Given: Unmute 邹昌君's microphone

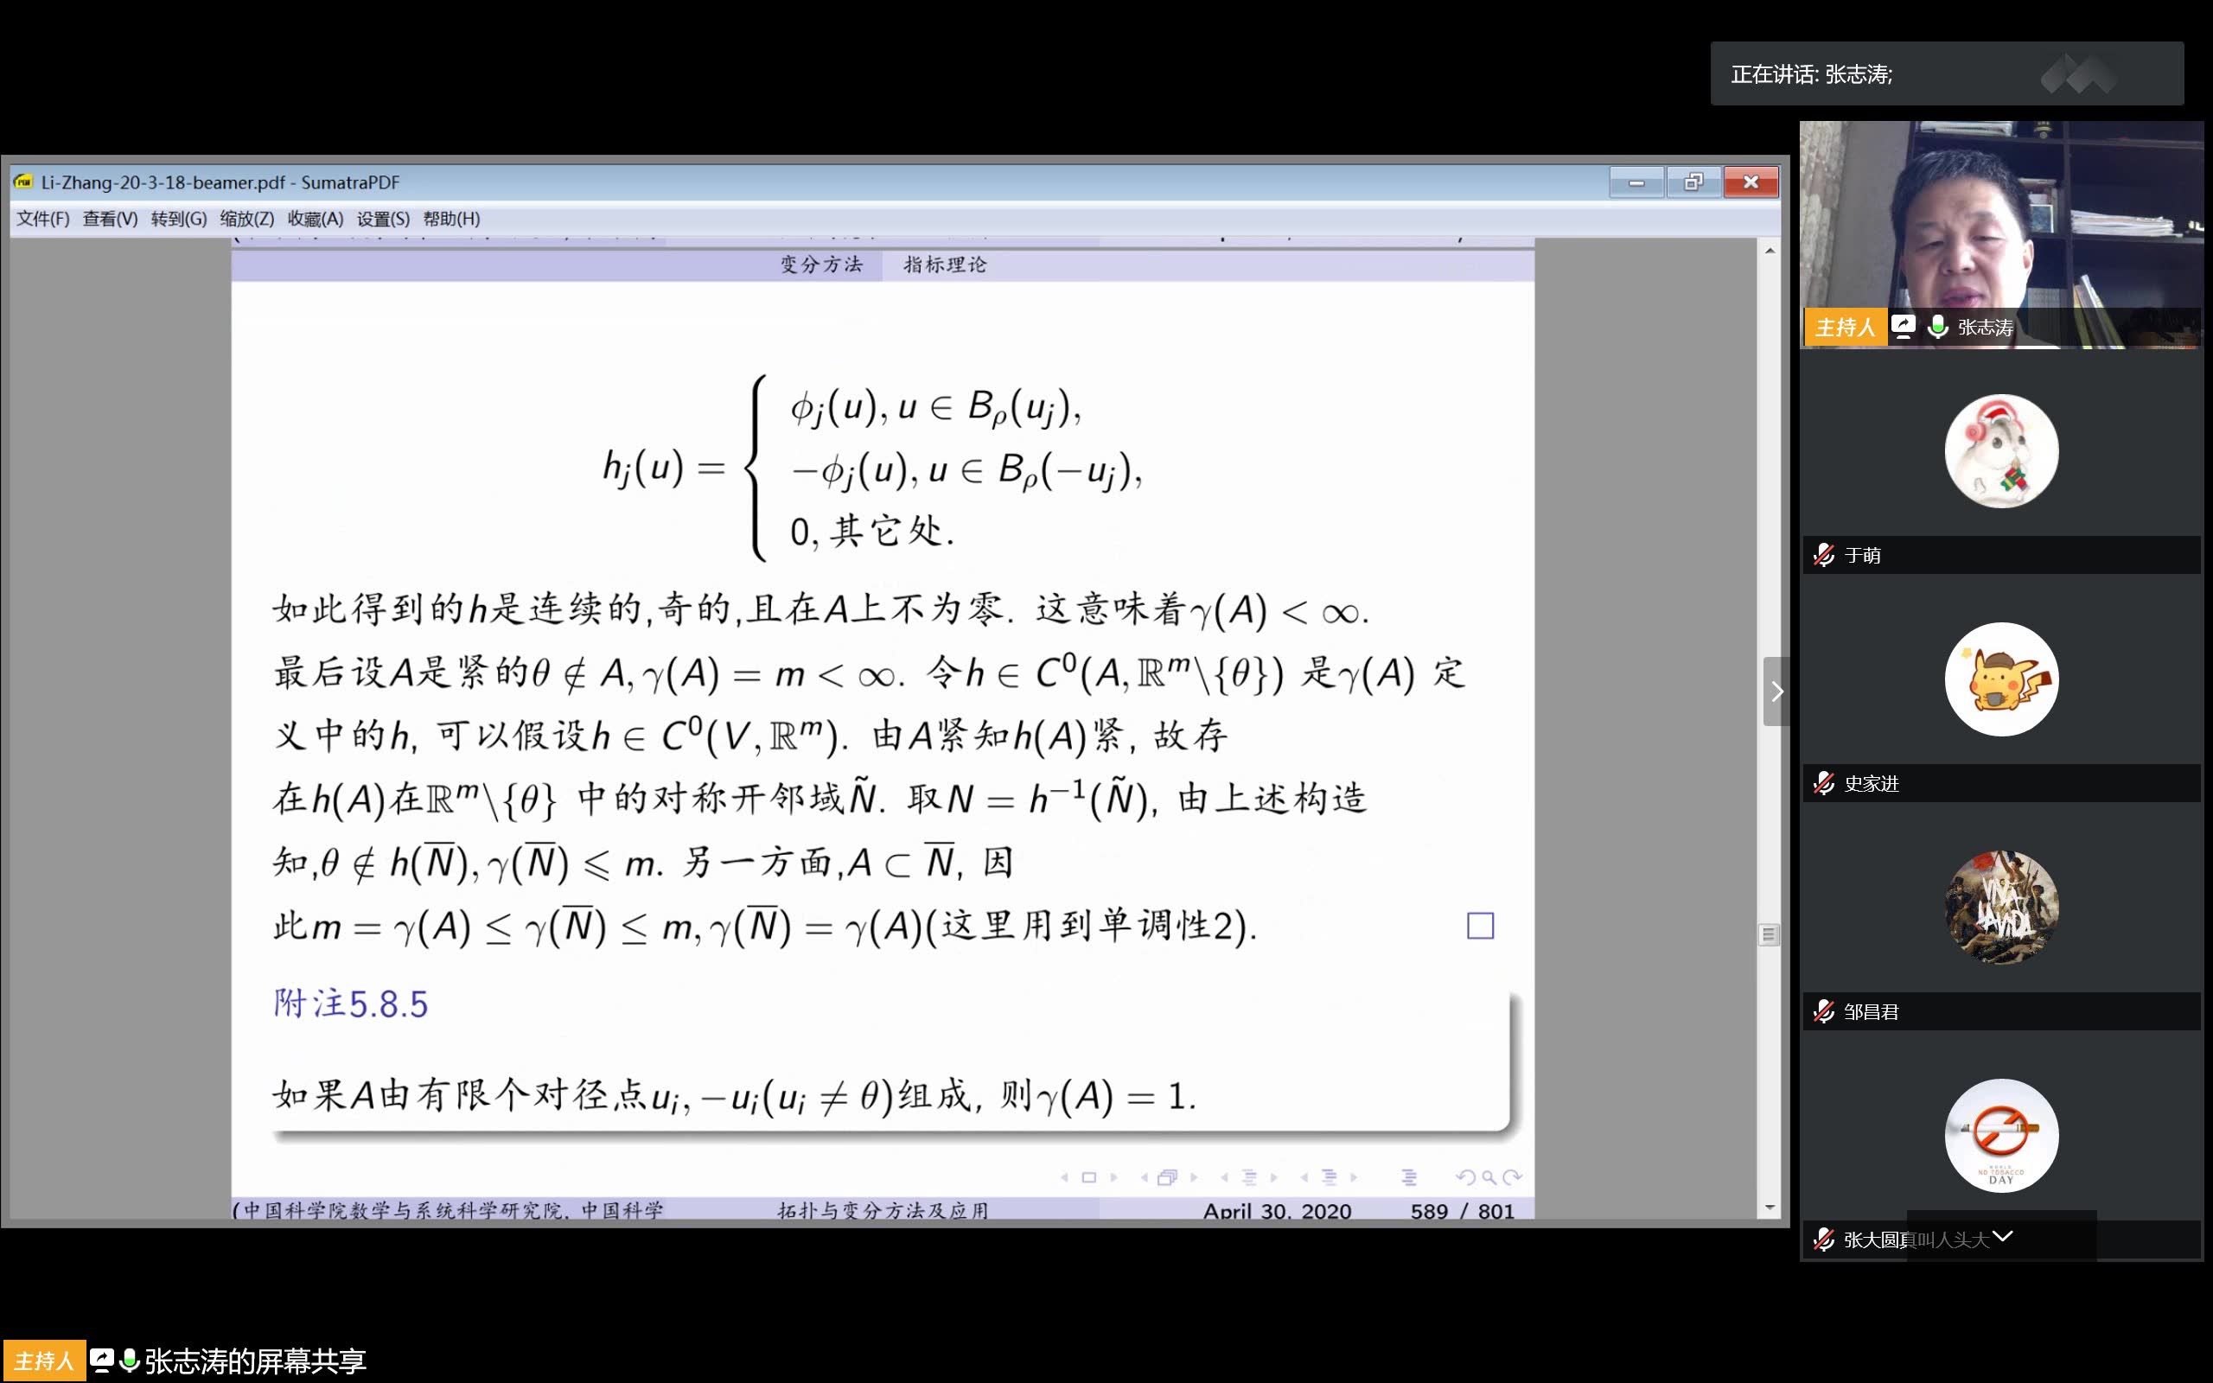Looking at the screenshot, I should (1825, 1012).
